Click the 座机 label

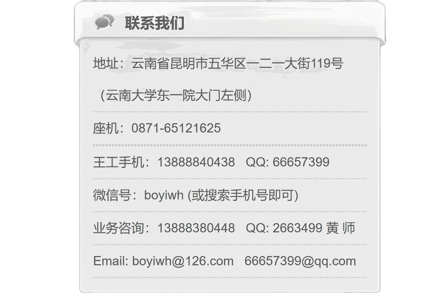pyautogui.click(x=106, y=129)
